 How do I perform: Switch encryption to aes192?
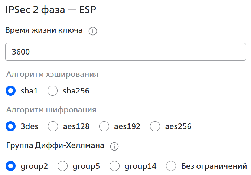(104, 126)
